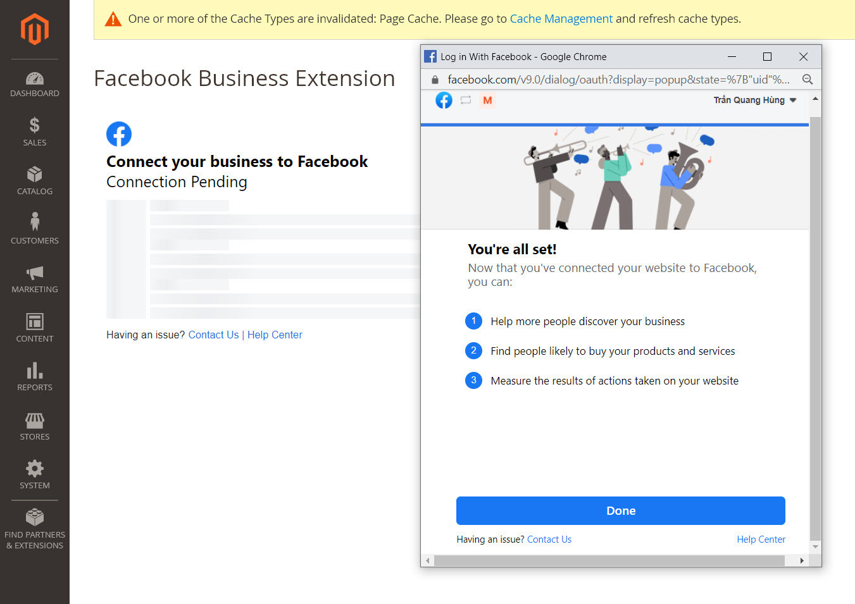855x604 pixels.
Task: Click Contact Us link in the popup
Action: pos(549,539)
